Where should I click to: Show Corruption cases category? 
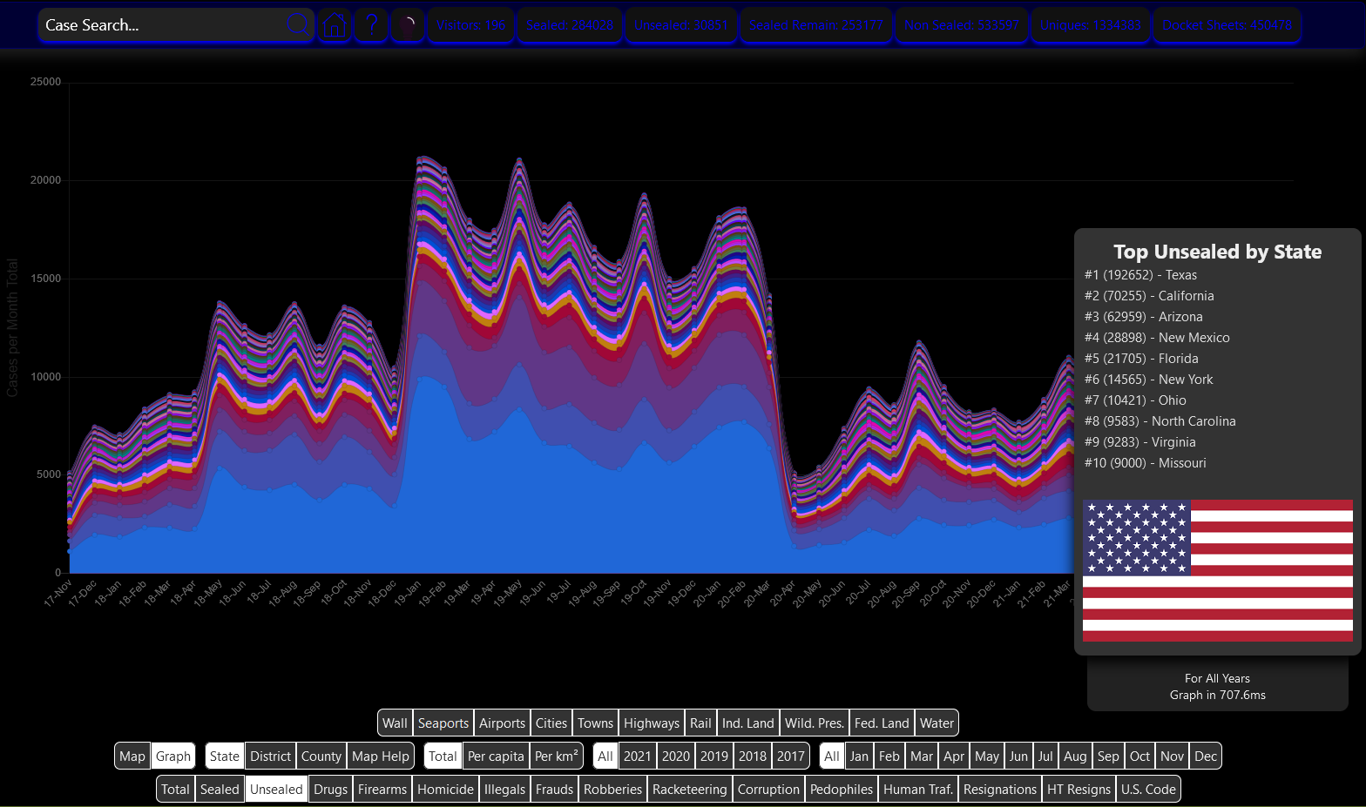point(768,789)
